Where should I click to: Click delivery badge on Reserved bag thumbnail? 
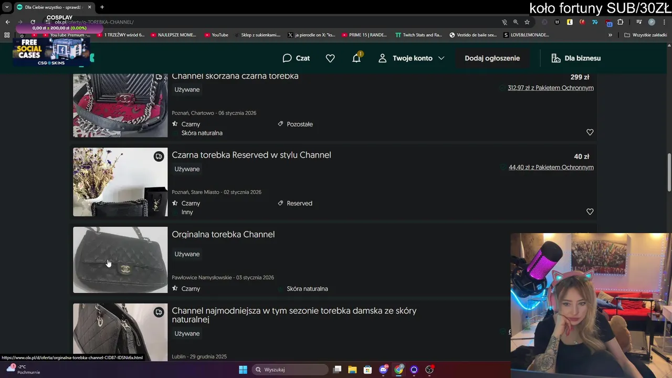pyautogui.click(x=159, y=156)
